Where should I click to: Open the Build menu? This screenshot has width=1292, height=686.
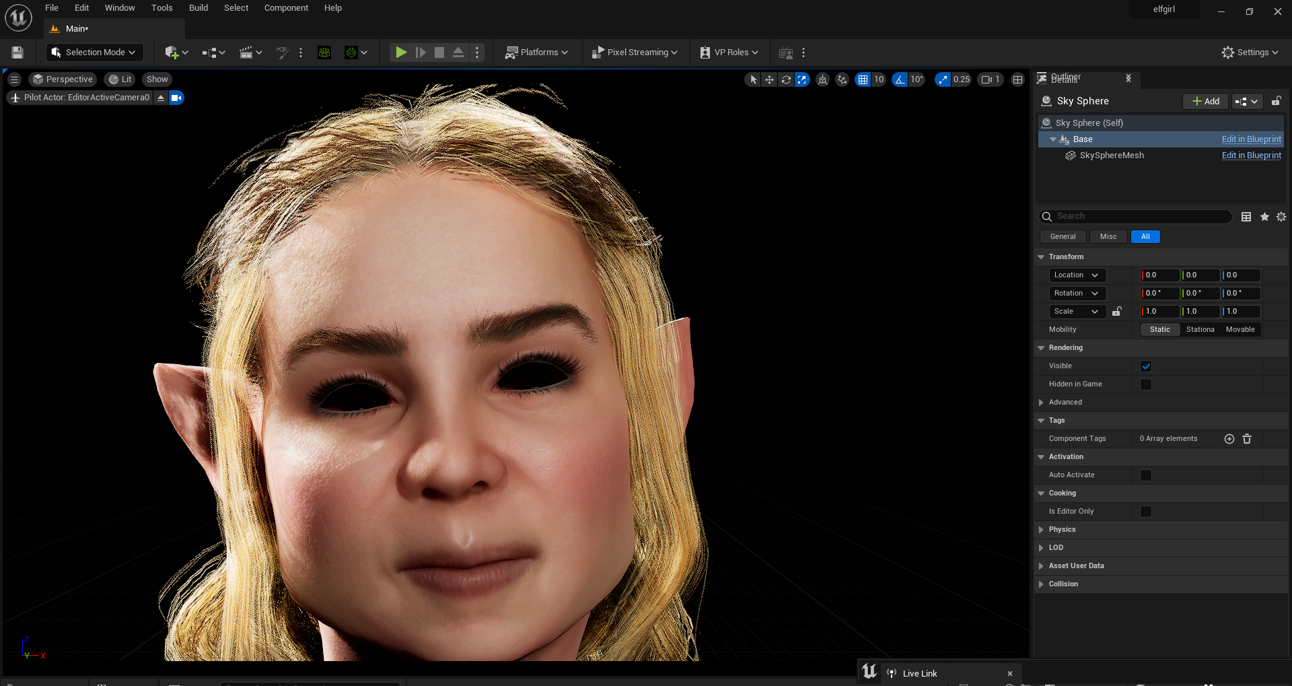click(x=199, y=8)
